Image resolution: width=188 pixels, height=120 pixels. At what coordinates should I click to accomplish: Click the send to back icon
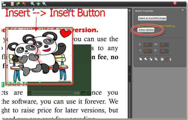(x=156, y=59)
